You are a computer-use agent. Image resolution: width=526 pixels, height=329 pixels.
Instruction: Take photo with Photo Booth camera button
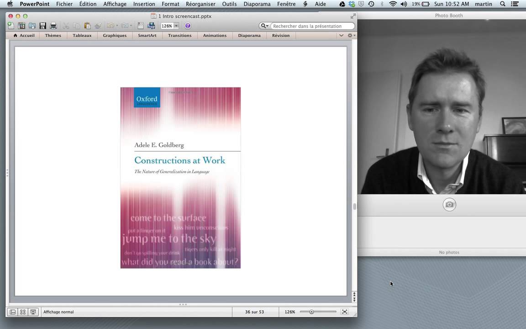(449, 204)
